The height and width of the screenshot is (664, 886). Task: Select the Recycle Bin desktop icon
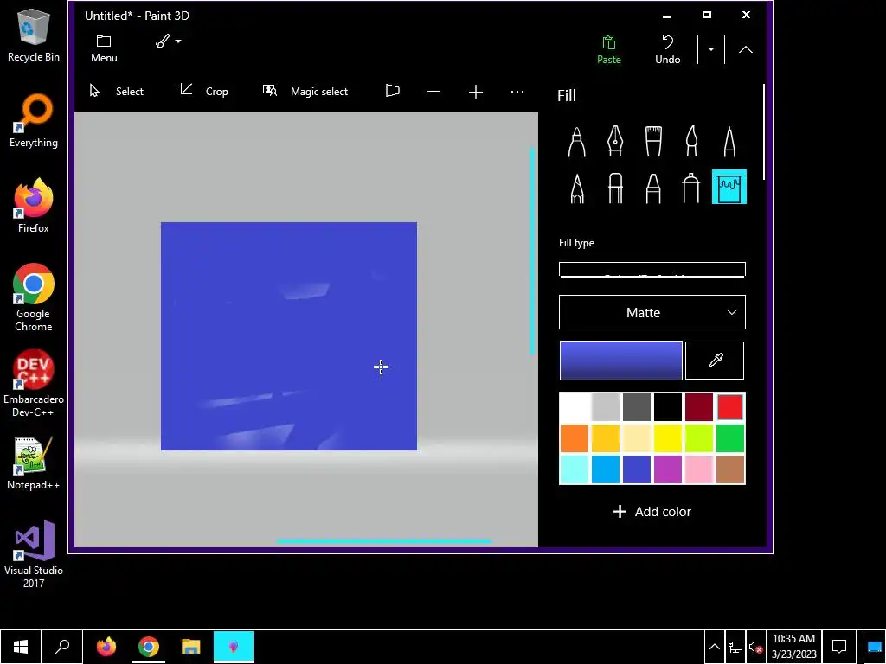[x=34, y=35]
